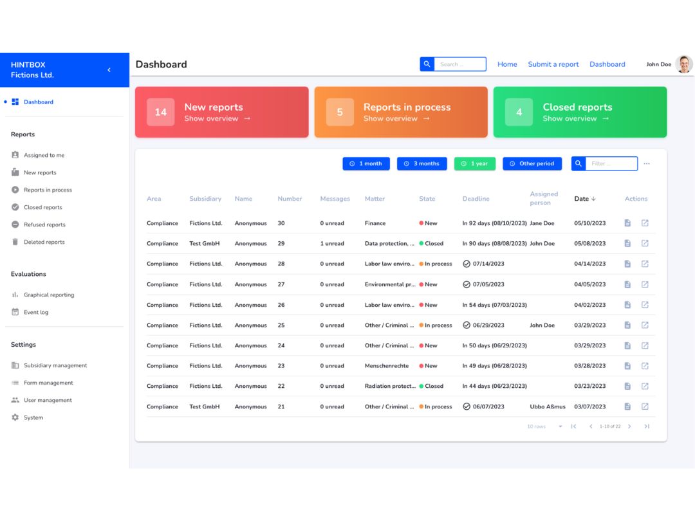Choose Other period filter
This screenshot has height=521, width=695.
(x=532, y=163)
